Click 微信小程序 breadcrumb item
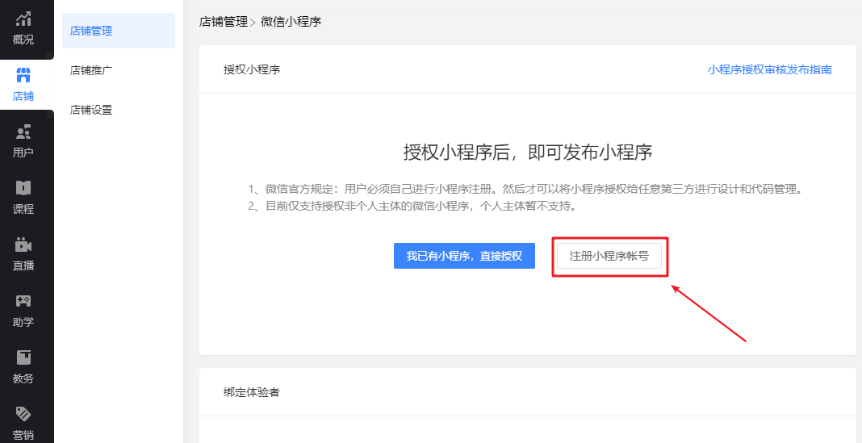This screenshot has height=443, width=862. [x=291, y=22]
